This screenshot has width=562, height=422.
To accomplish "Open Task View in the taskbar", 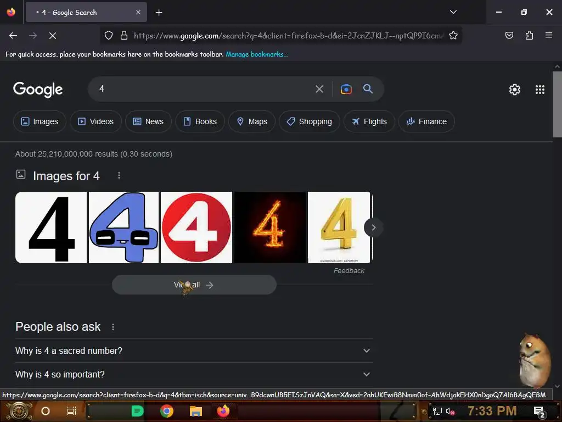I will [72, 411].
